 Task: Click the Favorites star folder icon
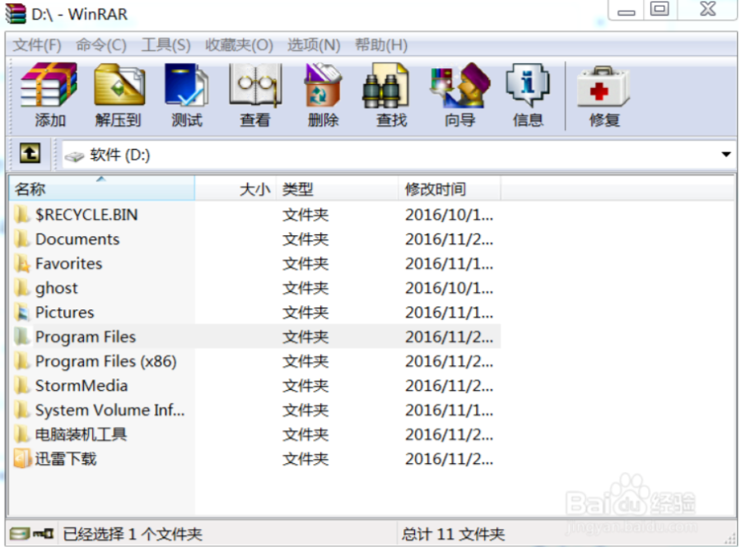[21, 264]
